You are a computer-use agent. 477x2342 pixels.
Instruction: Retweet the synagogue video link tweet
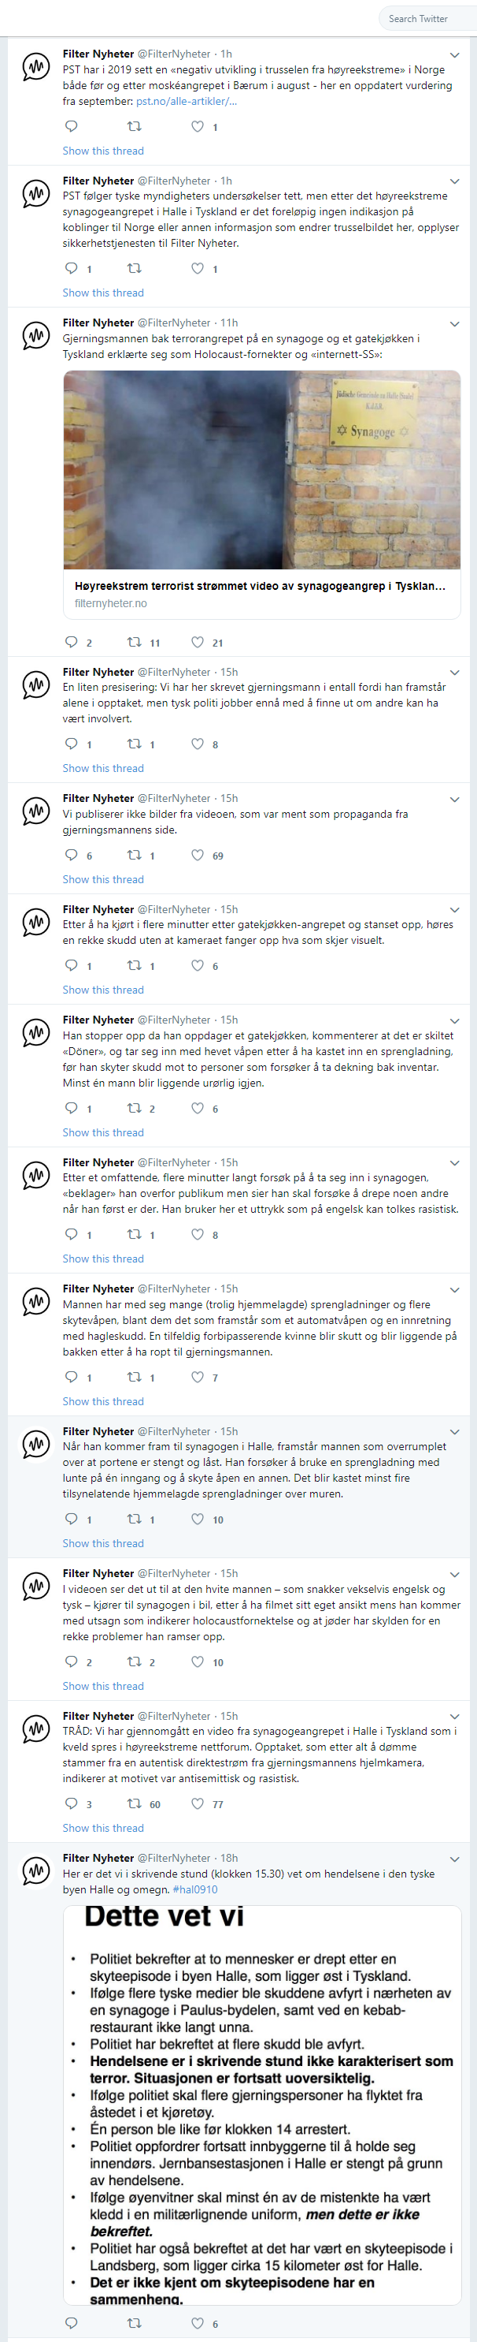pos(135,642)
